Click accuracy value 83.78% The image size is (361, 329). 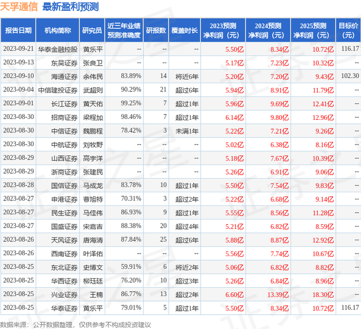click(131, 185)
